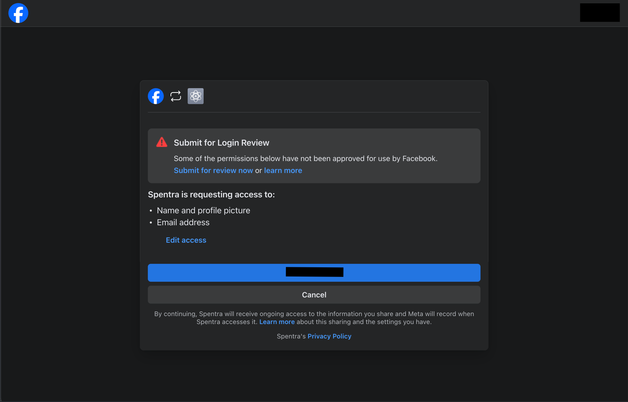Click 'learn more' beside the review warning

coord(283,170)
